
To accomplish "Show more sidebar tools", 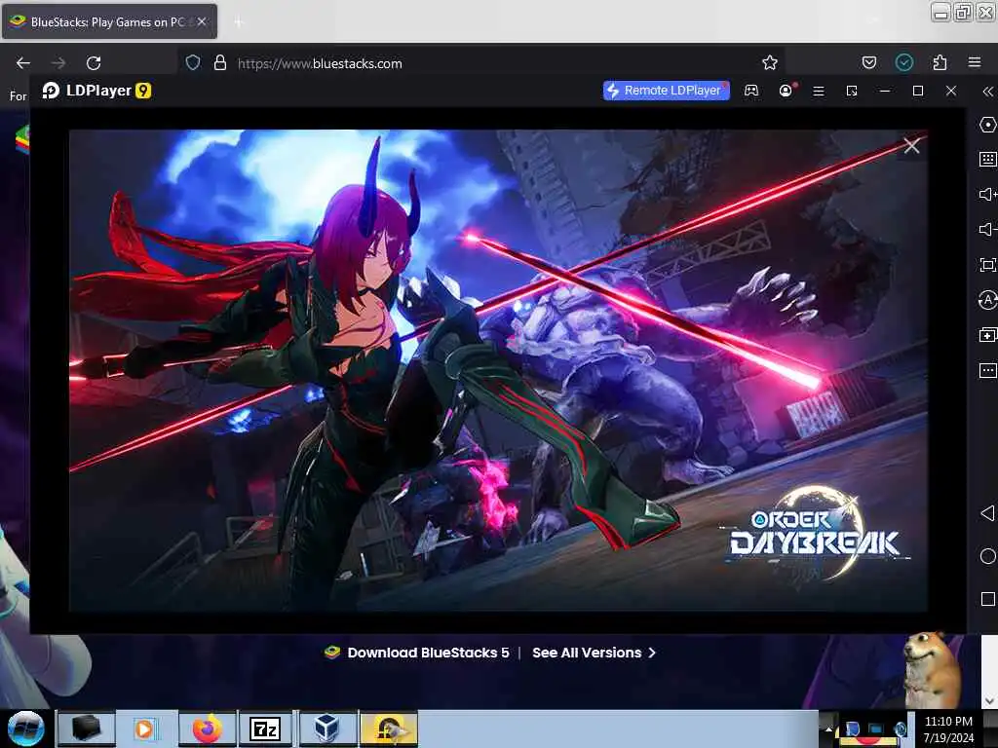I will click(988, 370).
